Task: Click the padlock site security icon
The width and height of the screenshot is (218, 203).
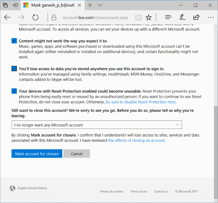Action: click(54, 17)
